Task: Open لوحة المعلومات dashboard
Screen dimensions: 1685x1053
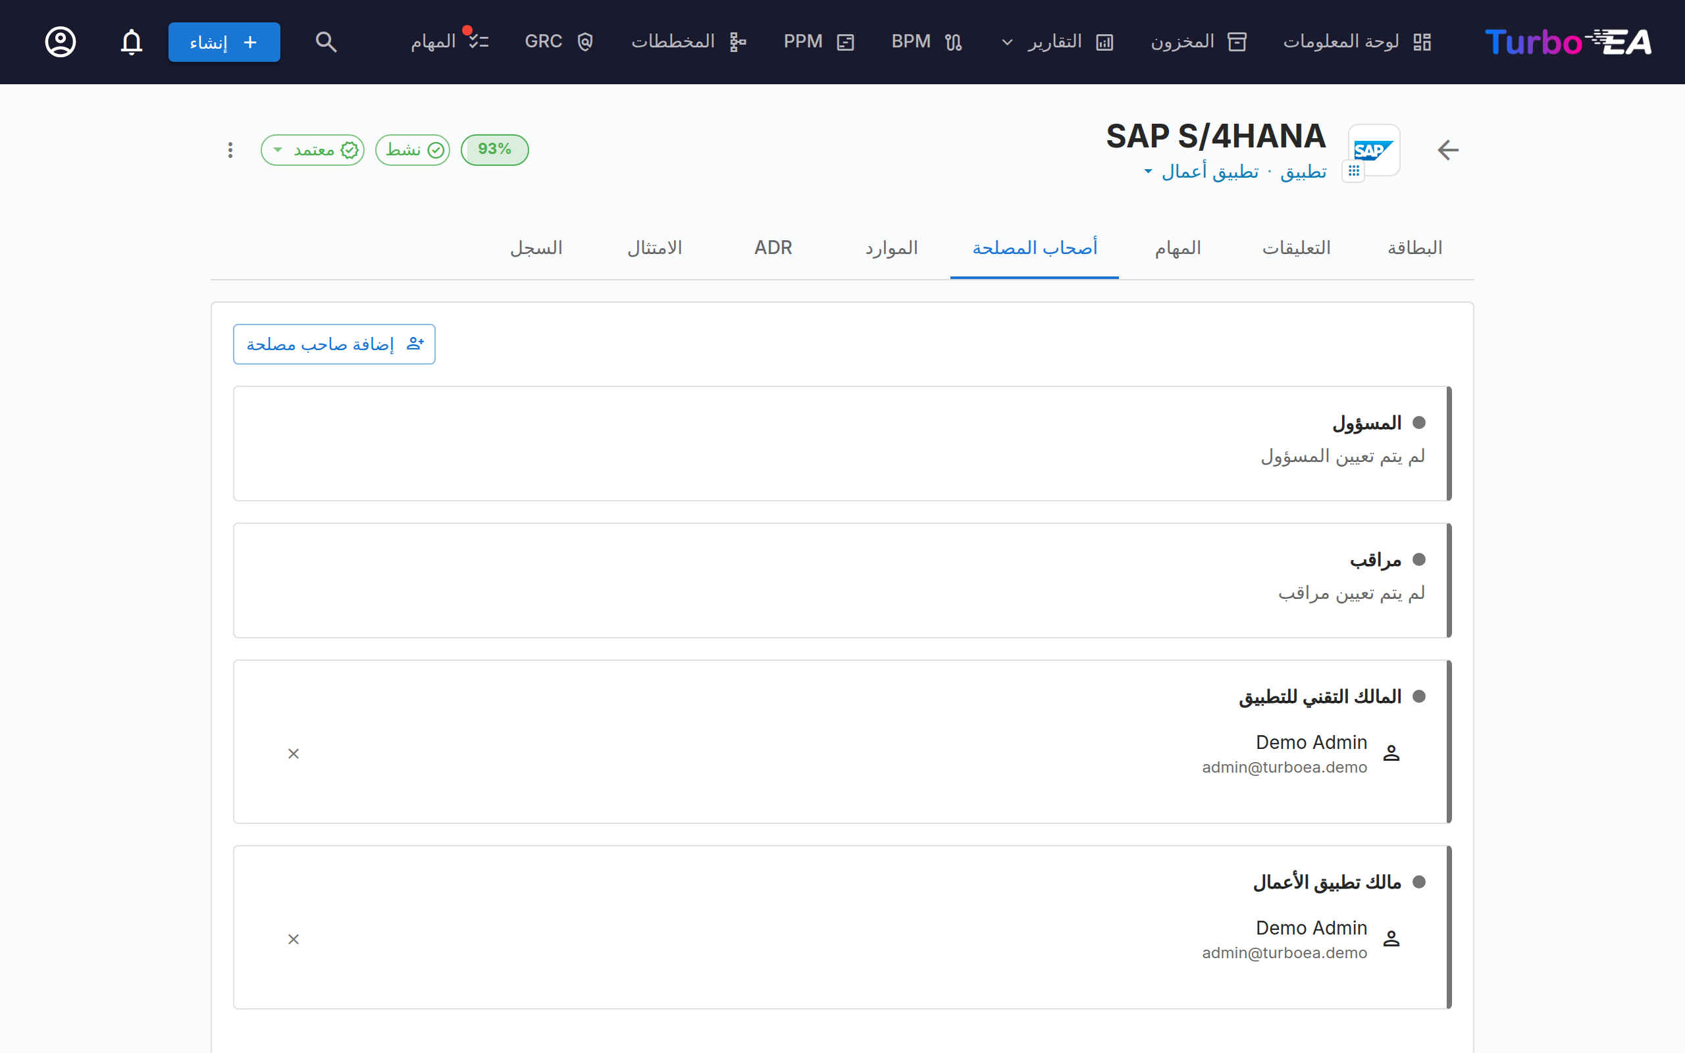Action: 1357,41
